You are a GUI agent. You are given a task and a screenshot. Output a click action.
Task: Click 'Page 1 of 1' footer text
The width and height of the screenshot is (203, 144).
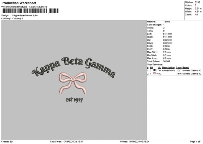[196, 142]
